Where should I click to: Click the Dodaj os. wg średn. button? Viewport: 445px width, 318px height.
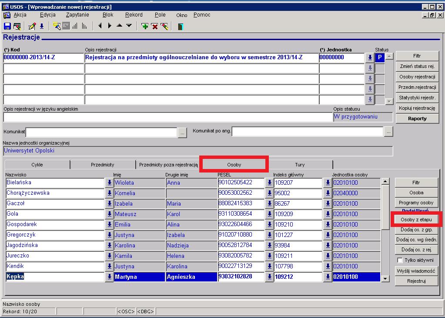point(416,240)
